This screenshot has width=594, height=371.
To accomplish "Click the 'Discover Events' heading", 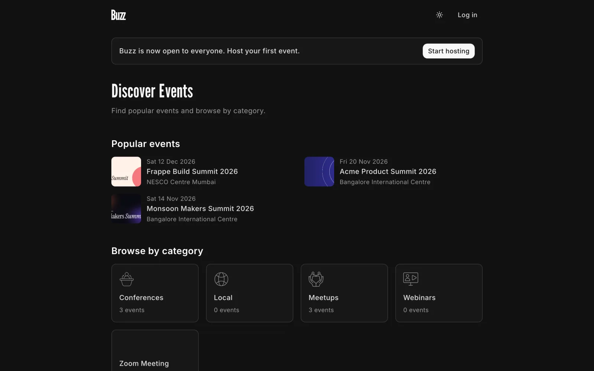I will click(152, 91).
